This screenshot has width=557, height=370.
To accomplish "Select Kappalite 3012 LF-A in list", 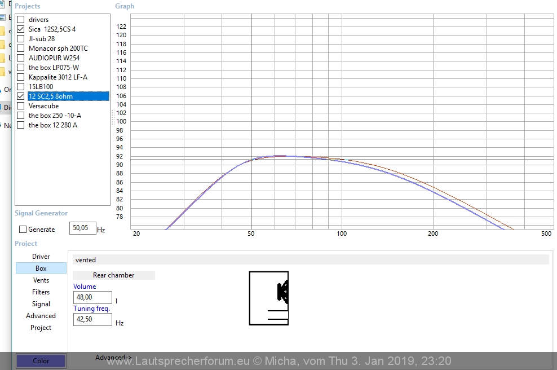I will point(58,77).
